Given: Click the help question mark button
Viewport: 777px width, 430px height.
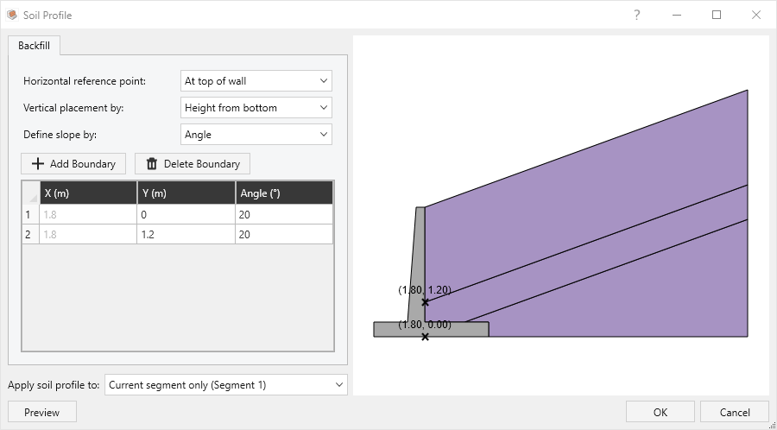Looking at the screenshot, I should coord(637,15).
